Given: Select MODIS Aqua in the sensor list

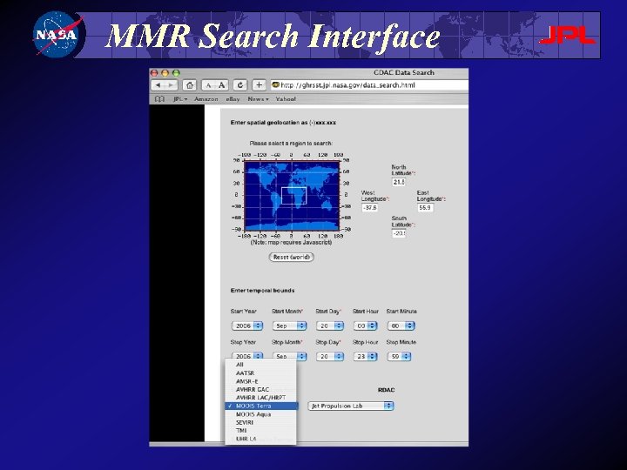Looking at the screenshot, I should click(261, 414).
